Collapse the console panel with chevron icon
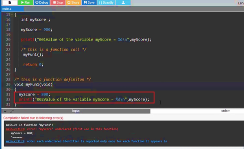The height and width of the screenshot is (149, 244). tap(5, 111)
